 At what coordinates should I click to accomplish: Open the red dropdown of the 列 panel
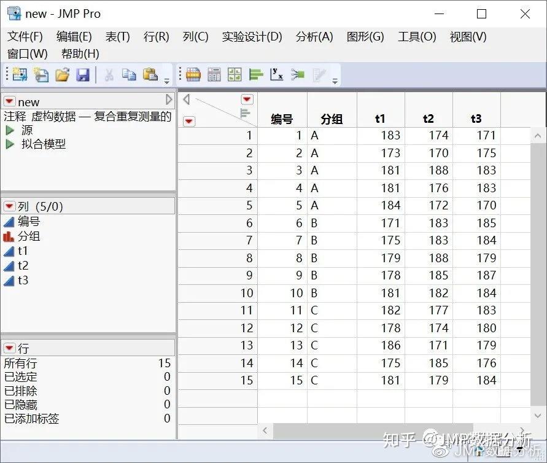(9, 206)
